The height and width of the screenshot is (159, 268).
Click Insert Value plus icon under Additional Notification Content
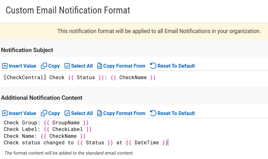(x=5, y=113)
